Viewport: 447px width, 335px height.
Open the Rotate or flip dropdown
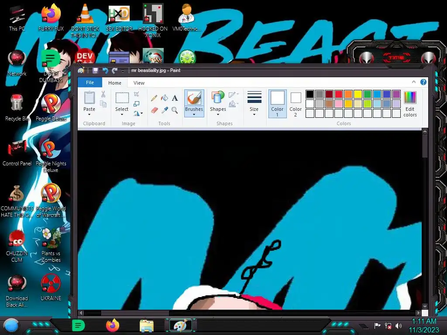point(138,113)
